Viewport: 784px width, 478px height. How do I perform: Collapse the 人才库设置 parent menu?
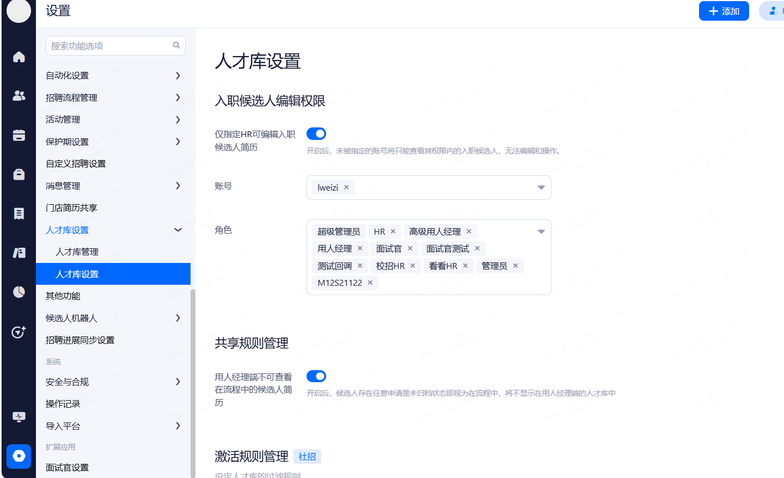tap(177, 230)
